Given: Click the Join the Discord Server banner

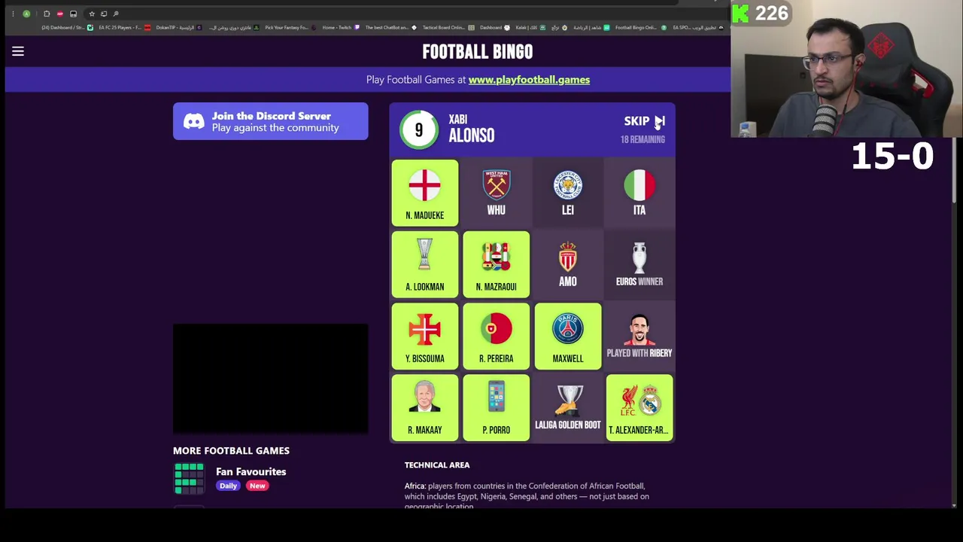Looking at the screenshot, I should pos(271,121).
